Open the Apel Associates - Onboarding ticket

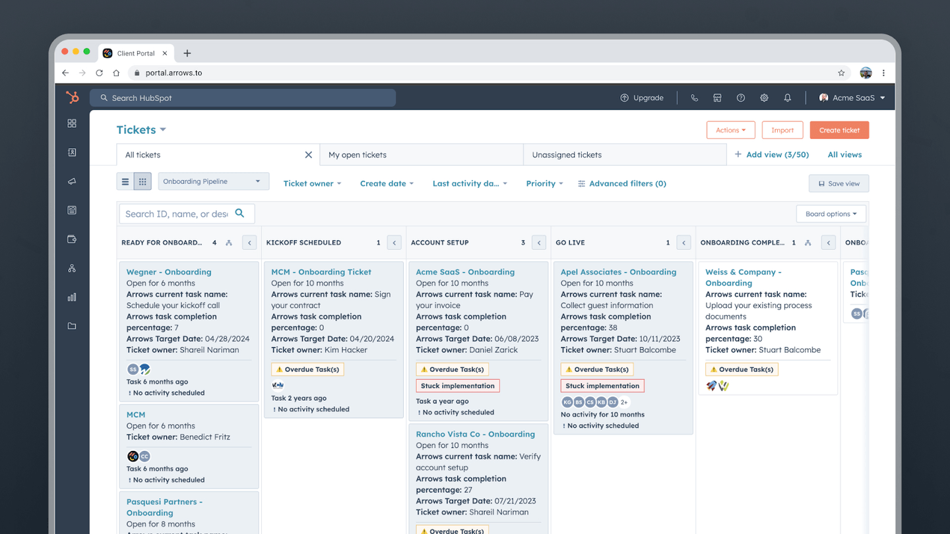point(618,272)
